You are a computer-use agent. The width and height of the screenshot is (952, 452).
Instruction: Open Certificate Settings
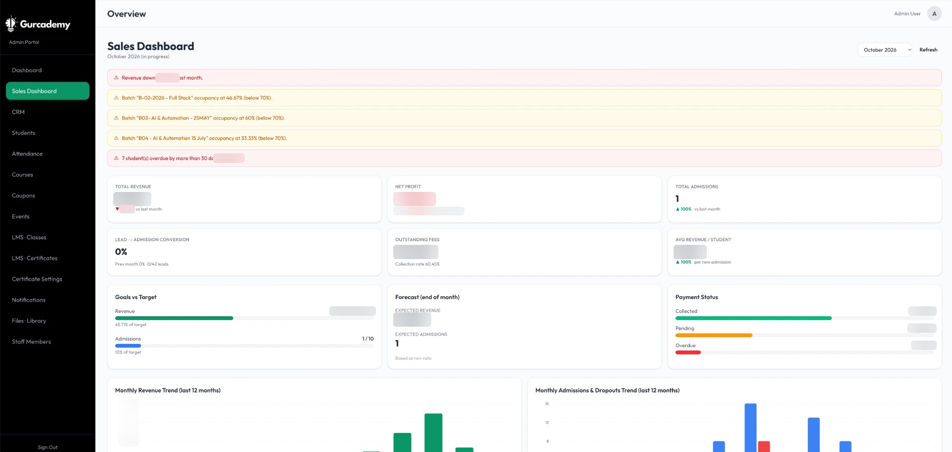(48, 279)
